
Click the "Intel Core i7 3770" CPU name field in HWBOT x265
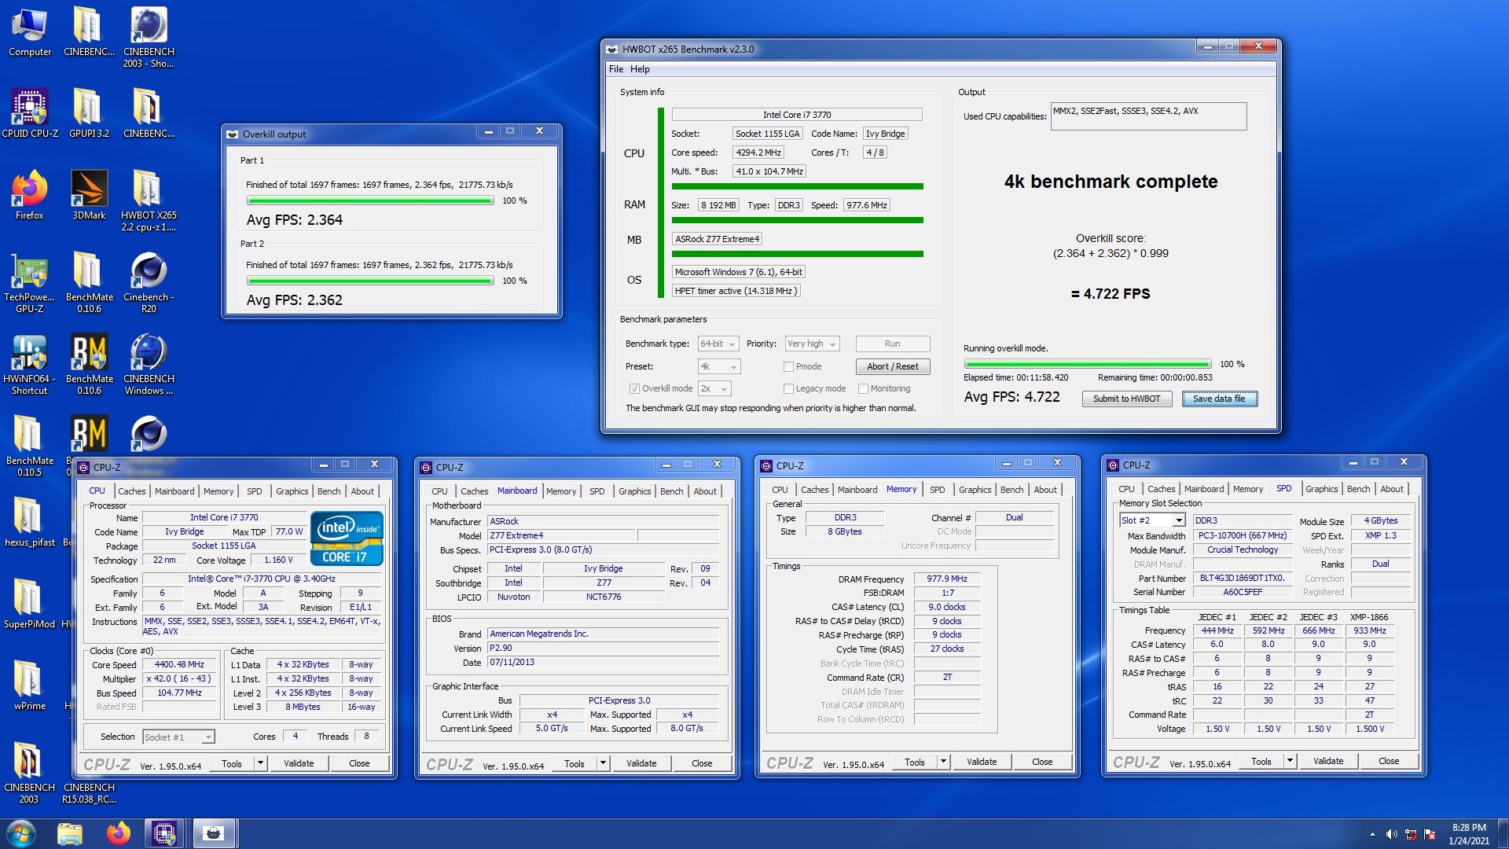tap(796, 115)
